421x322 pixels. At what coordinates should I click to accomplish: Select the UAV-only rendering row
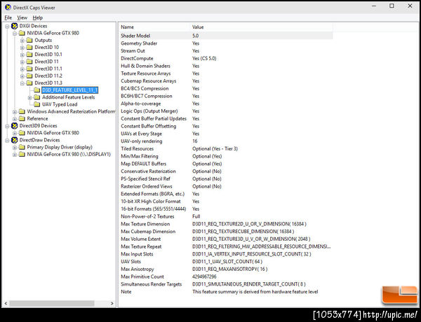(226, 141)
